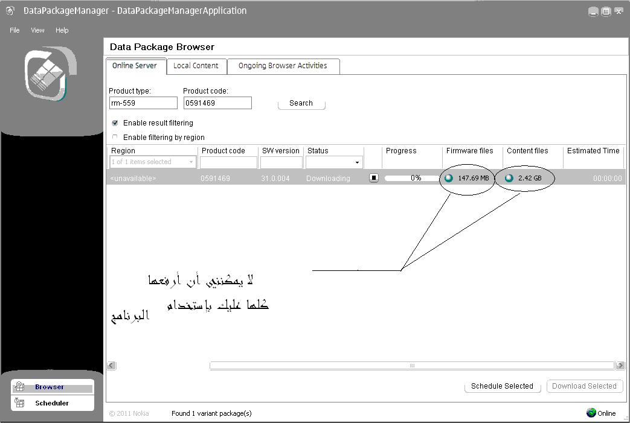
Task: Select the Browser navigation item
Action: (52, 387)
